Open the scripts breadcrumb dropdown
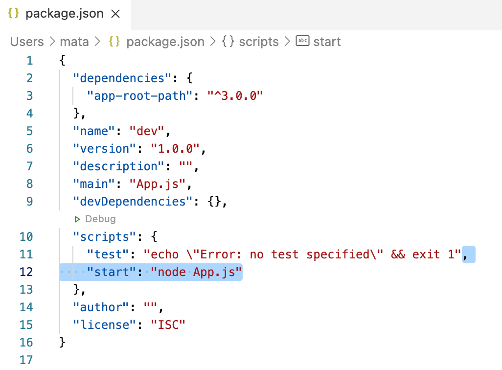The image size is (502, 370). click(x=259, y=42)
